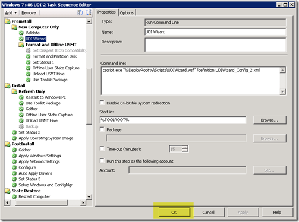Image resolution: width=299 pixels, height=222 pixels.
Task: Click the Set account button
Action: click(270, 170)
